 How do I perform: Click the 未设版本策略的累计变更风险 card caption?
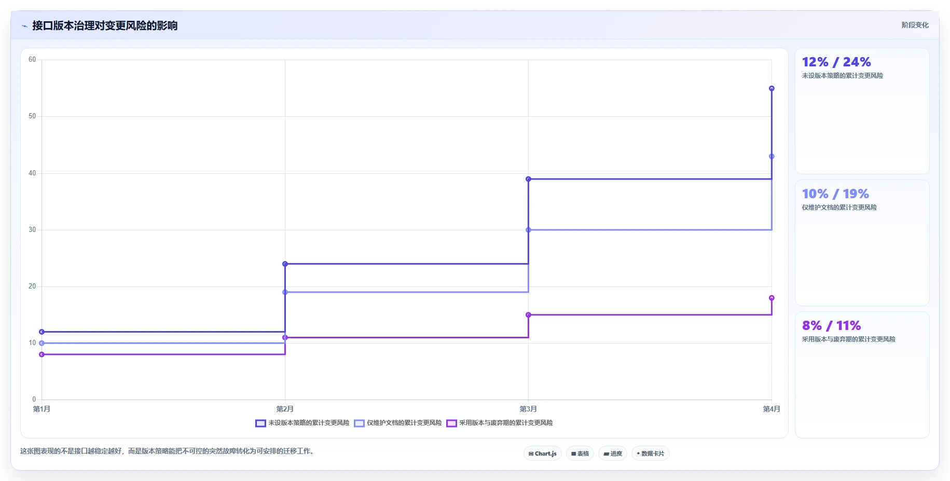tap(843, 76)
